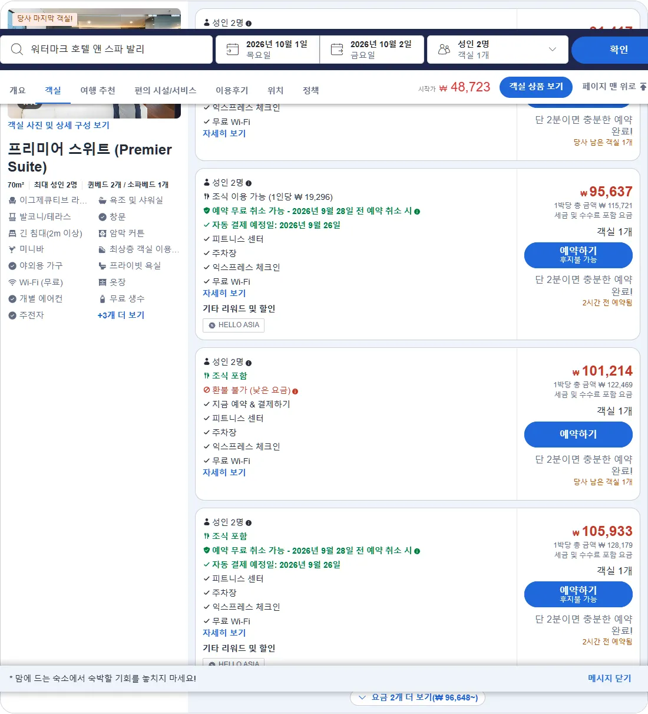Click the 확인 search button
Viewport: 648px width, 714px height.
610,50
